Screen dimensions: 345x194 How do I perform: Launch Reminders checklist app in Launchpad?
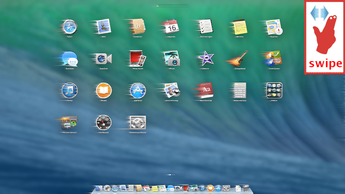[206, 26]
